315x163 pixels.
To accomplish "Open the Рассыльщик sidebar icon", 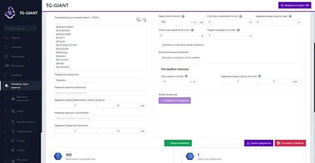I will tap(6, 65).
